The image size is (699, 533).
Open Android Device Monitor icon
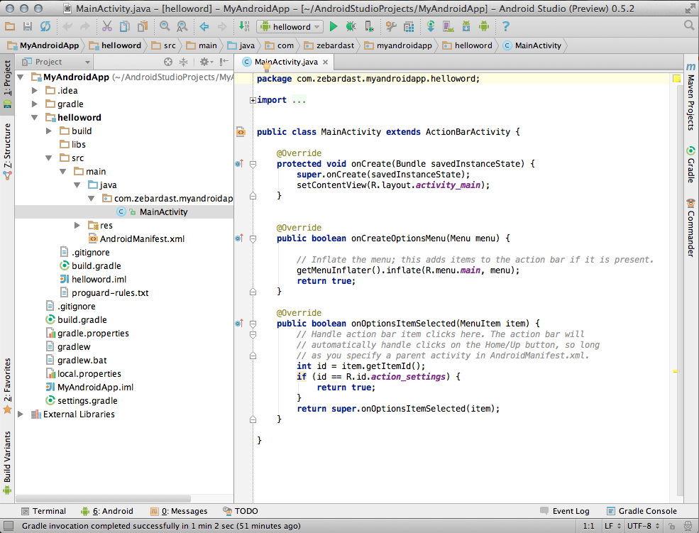coord(484,27)
